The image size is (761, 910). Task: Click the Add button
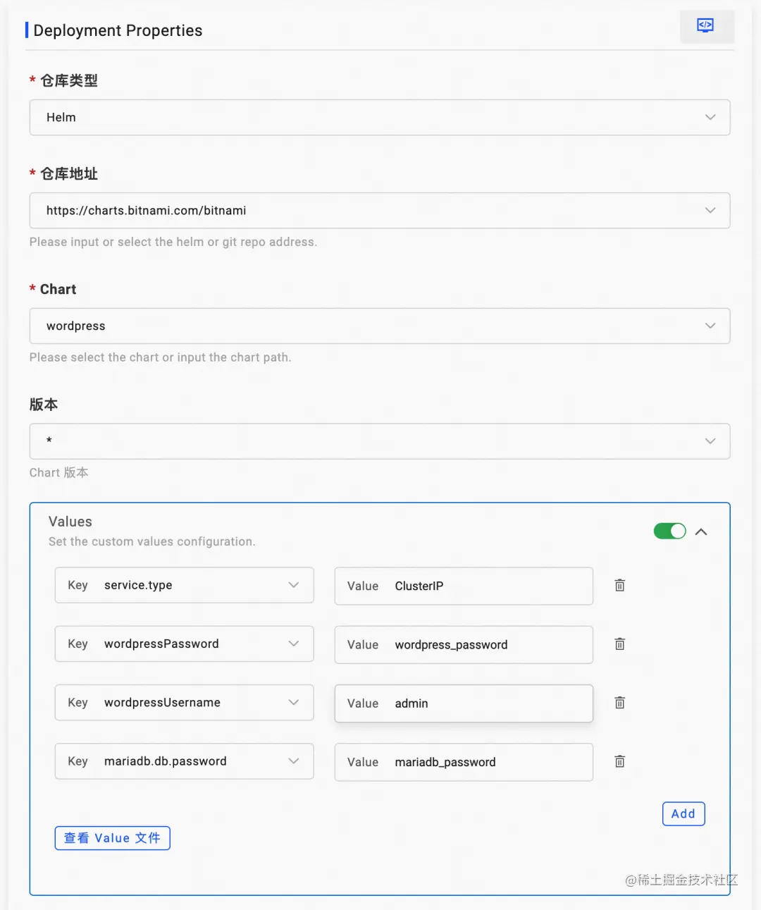pyautogui.click(x=683, y=813)
